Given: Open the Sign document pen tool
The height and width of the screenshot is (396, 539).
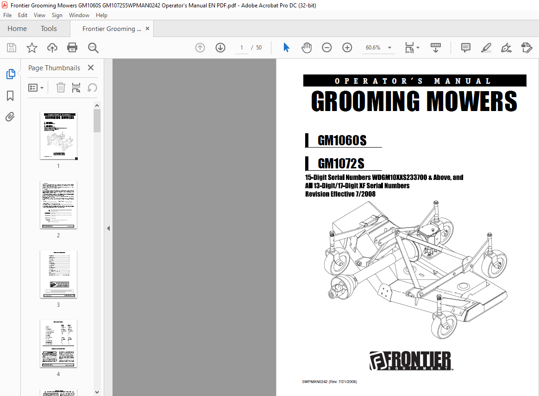Looking at the screenshot, I should point(506,48).
